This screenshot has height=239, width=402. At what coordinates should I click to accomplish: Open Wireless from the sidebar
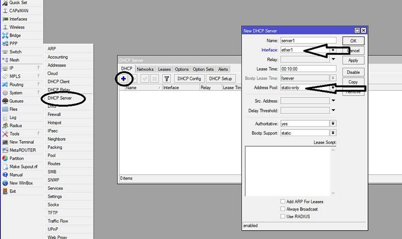pos(16,27)
